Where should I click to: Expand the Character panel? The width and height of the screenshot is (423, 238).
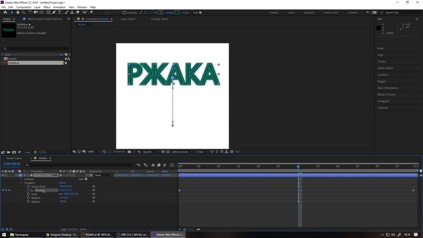(x=383, y=108)
